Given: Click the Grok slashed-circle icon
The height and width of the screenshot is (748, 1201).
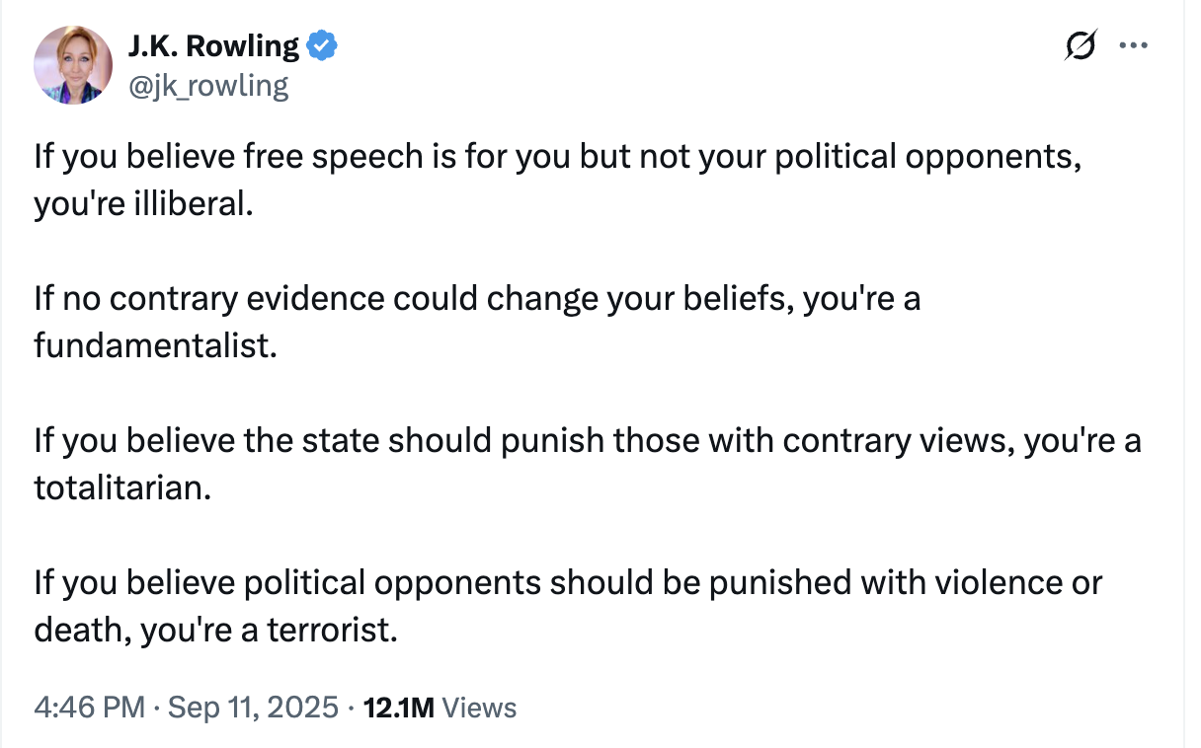Looking at the screenshot, I should coord(1081,45).
